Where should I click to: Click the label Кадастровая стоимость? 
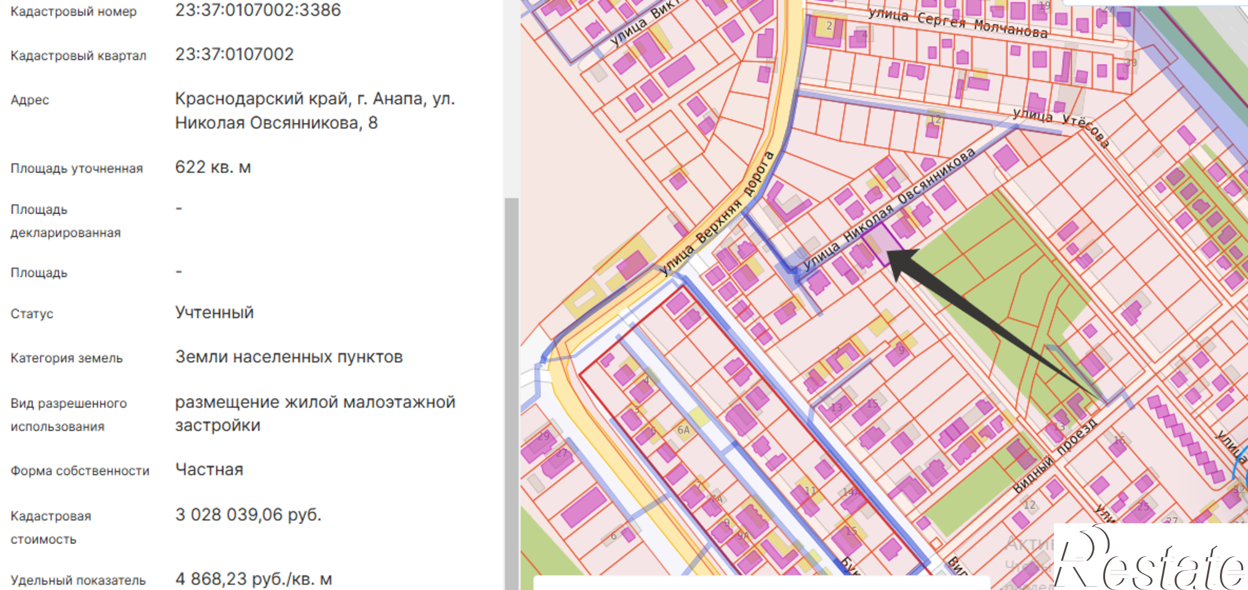51,528
